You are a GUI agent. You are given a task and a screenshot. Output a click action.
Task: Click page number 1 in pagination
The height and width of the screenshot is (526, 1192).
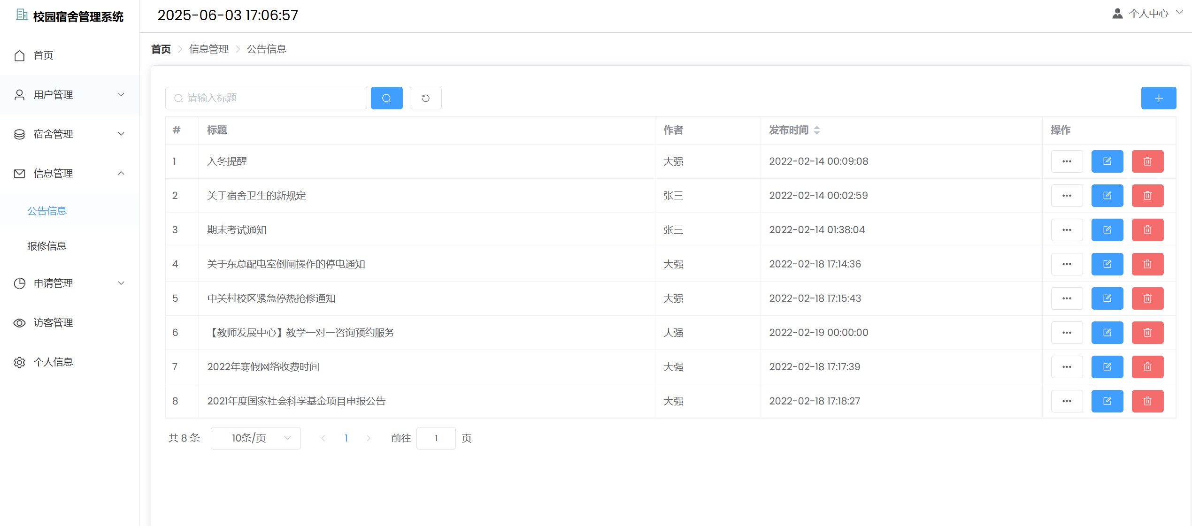[x=346, y=438]
